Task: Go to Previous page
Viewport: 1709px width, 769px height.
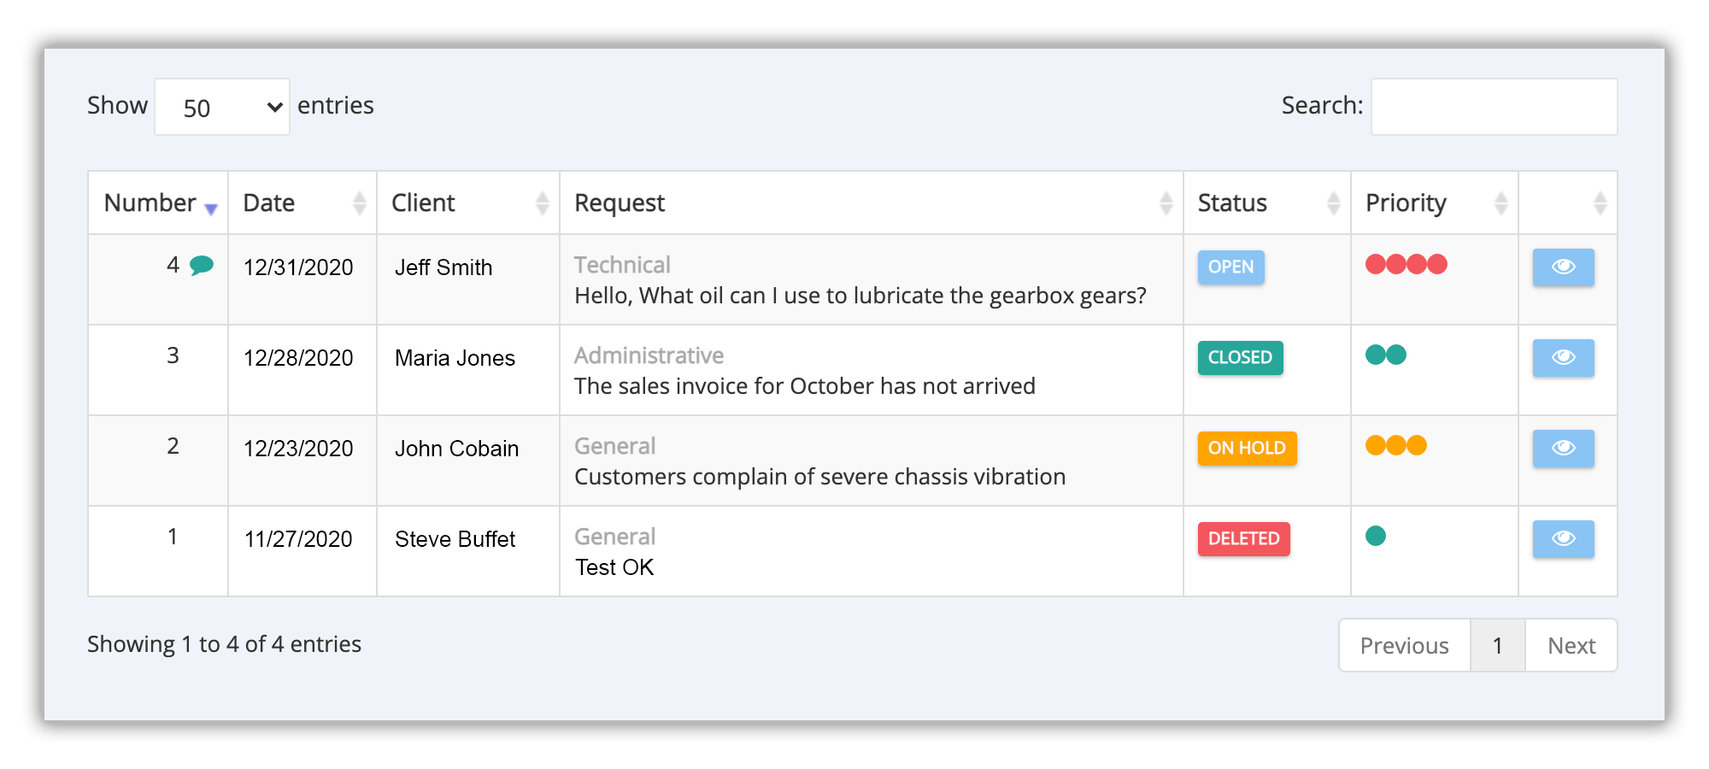Action: pos(1405,645)
